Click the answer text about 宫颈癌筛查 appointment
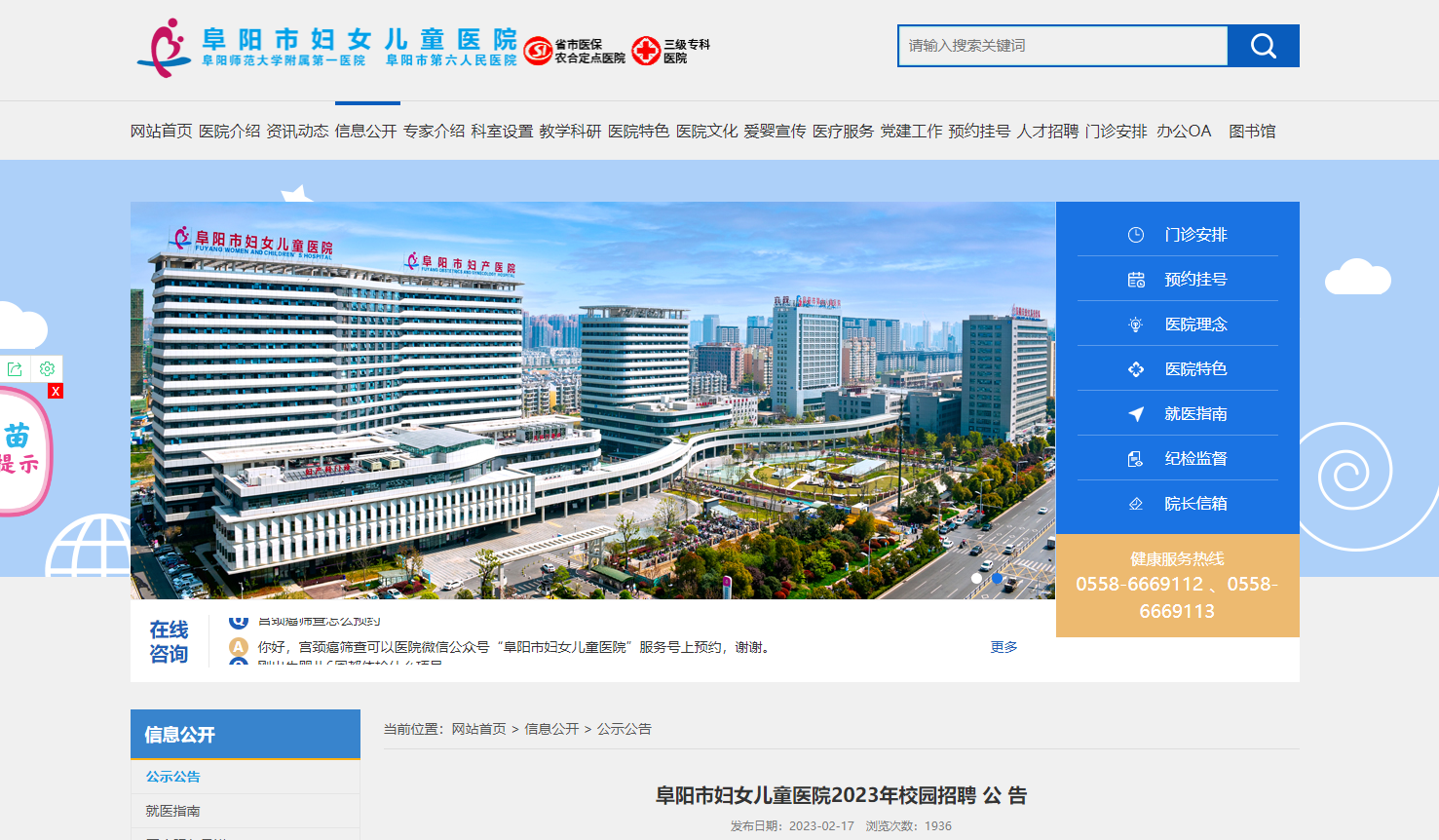The width and height of the screenshot is (1439, 840). (515, 647)
